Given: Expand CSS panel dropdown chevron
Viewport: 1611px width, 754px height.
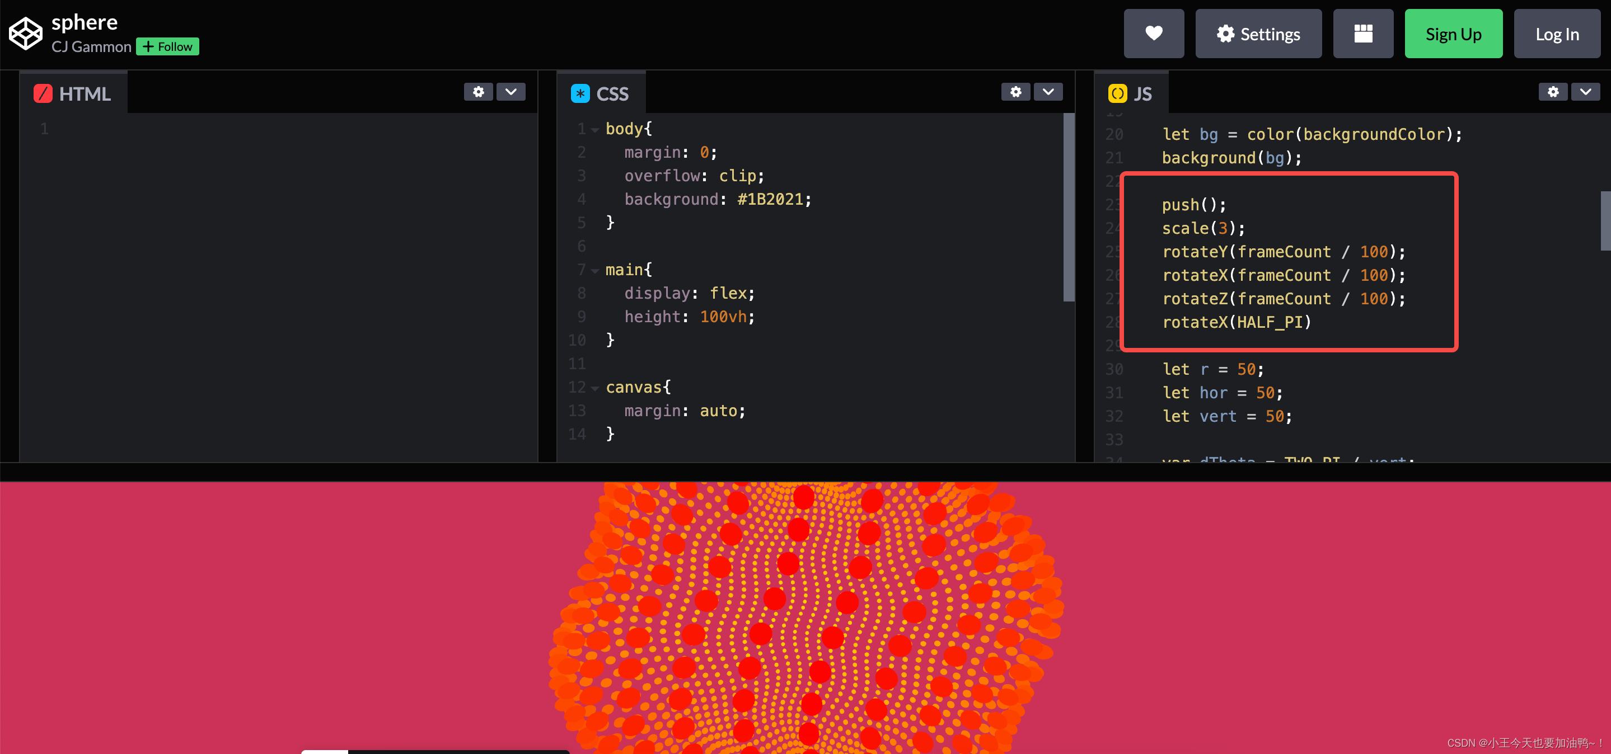Looking at the screenshot, I should (x=1048, y=92).
